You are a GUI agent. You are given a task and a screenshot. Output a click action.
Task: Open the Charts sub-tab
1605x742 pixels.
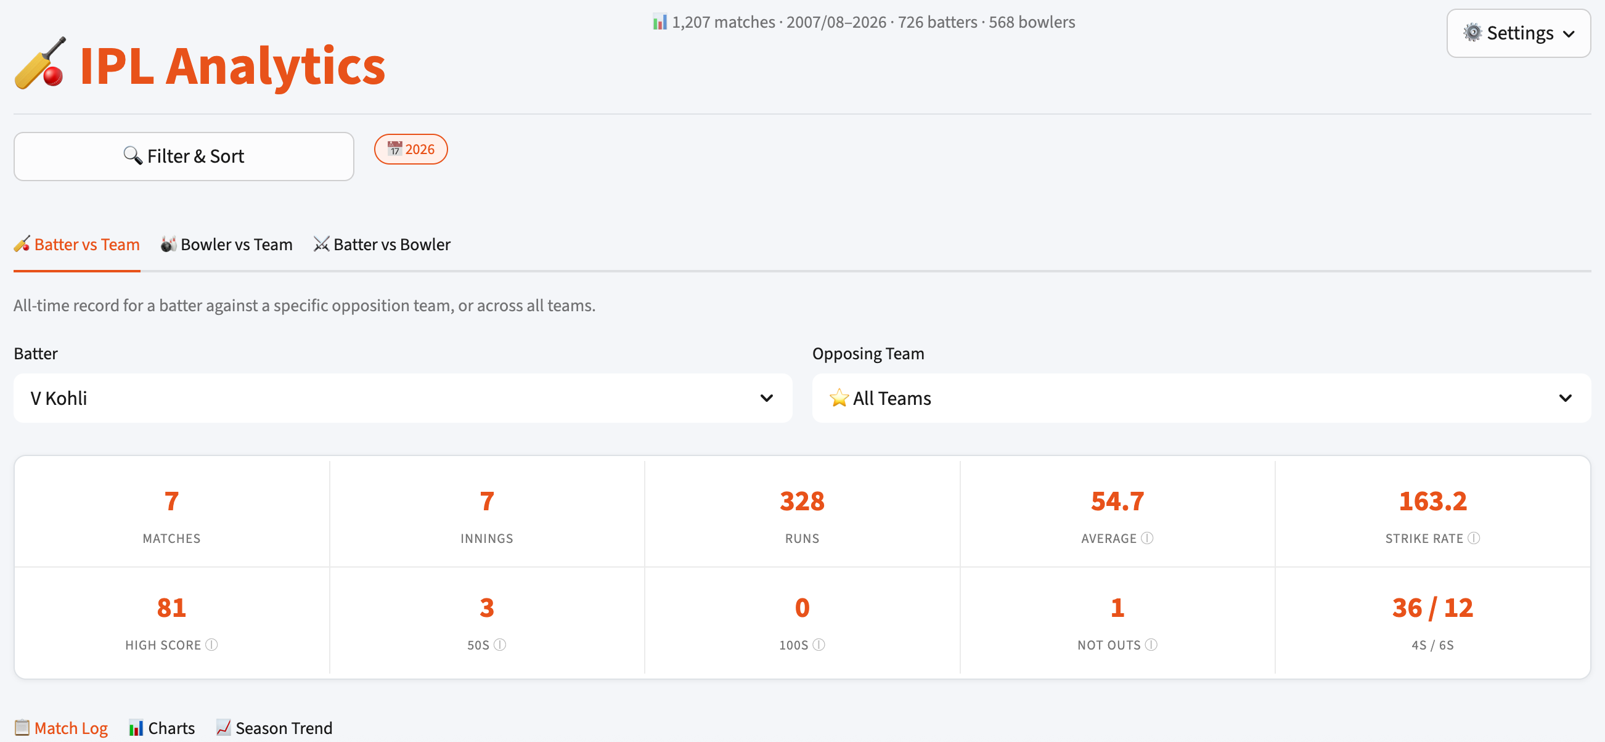click(161, 728)
